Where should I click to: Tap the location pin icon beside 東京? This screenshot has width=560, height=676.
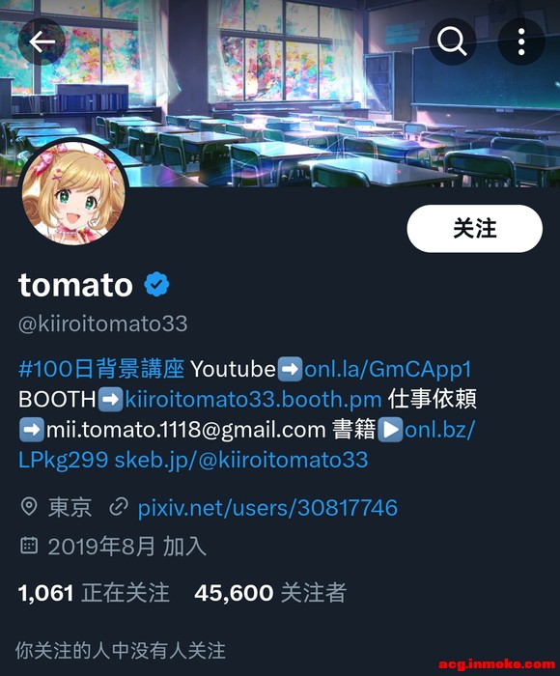(29, 506)
